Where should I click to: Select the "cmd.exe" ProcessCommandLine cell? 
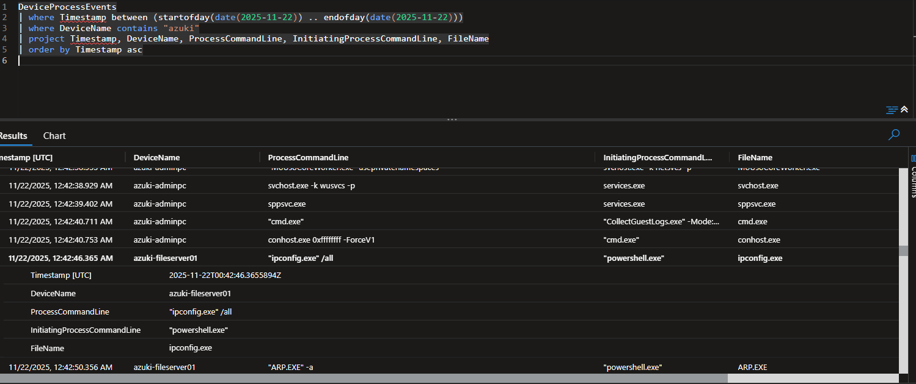point(286,221)
